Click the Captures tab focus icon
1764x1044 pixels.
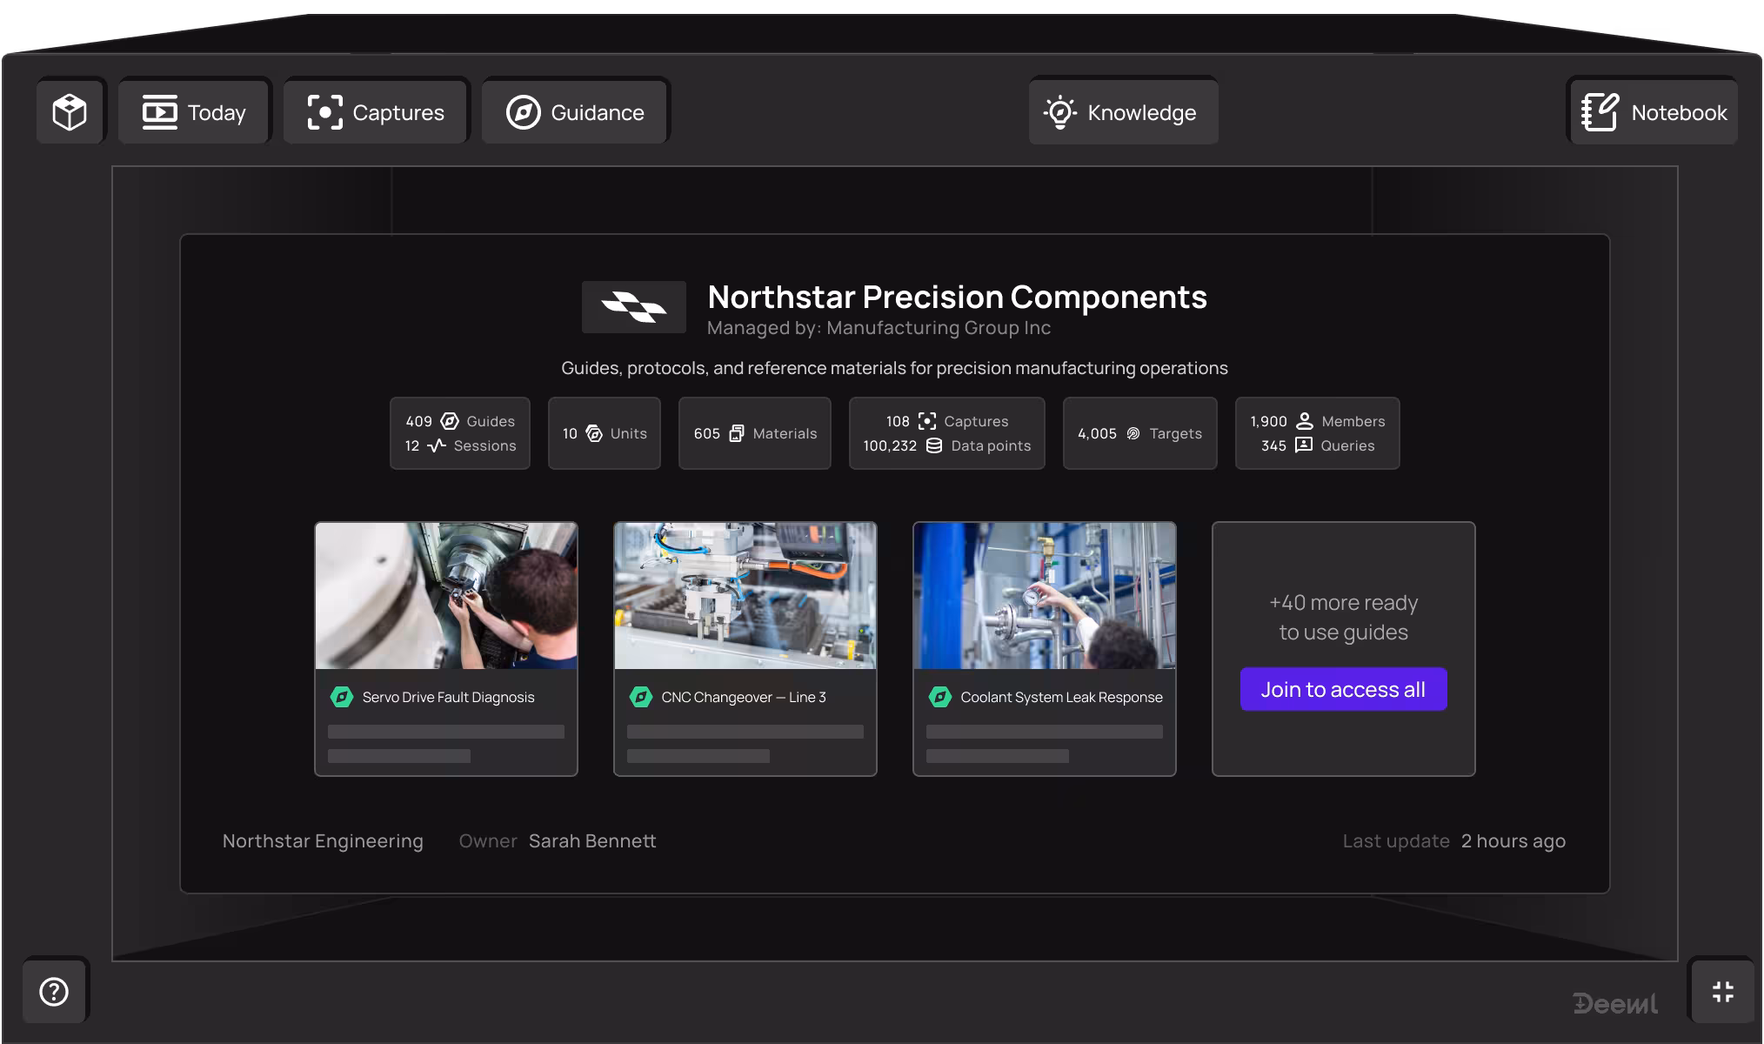(x=325, y=112)
